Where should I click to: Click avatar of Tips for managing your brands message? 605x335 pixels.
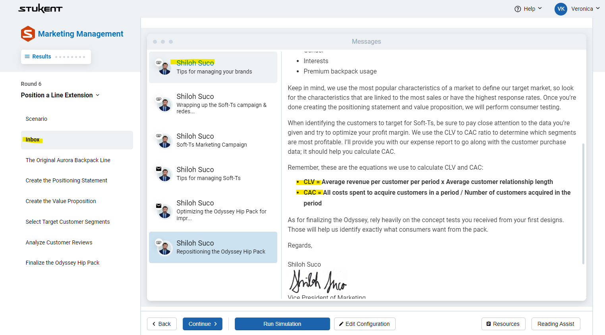pos(164,68)
